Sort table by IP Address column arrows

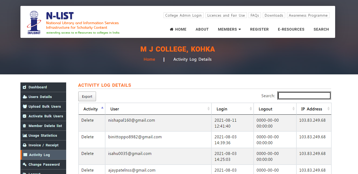(x=328, y=109)
